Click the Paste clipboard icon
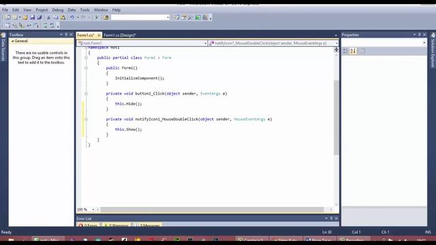This screenshot has height=245, width=436. coord(63,18)
